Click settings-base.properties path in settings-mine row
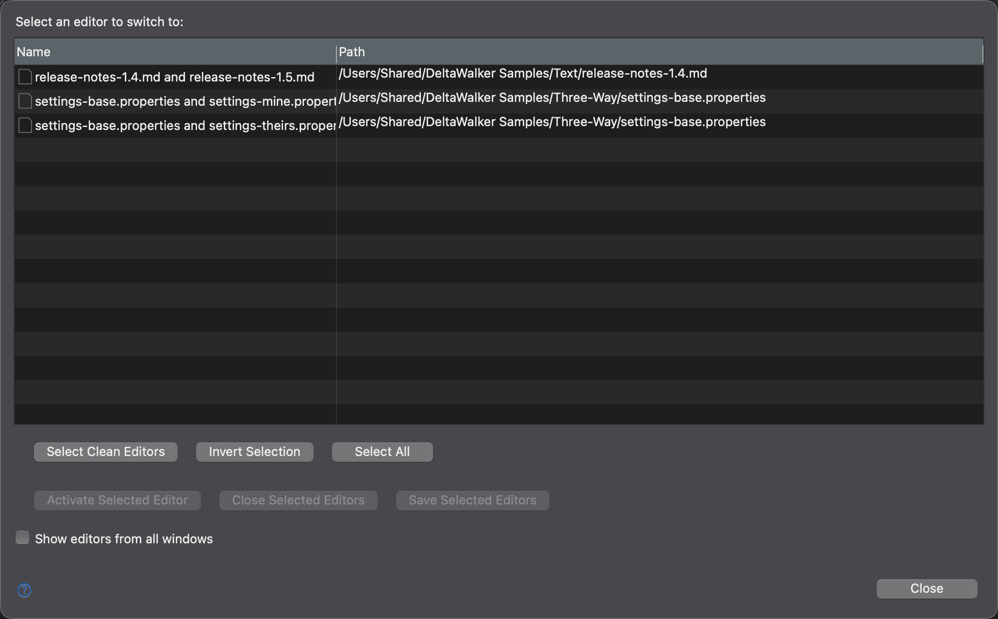This screenshot has width=998, height=619. click(552, 98)
